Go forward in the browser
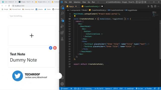The height and width of the screenshot is (90, 161). tap(6, 6)
